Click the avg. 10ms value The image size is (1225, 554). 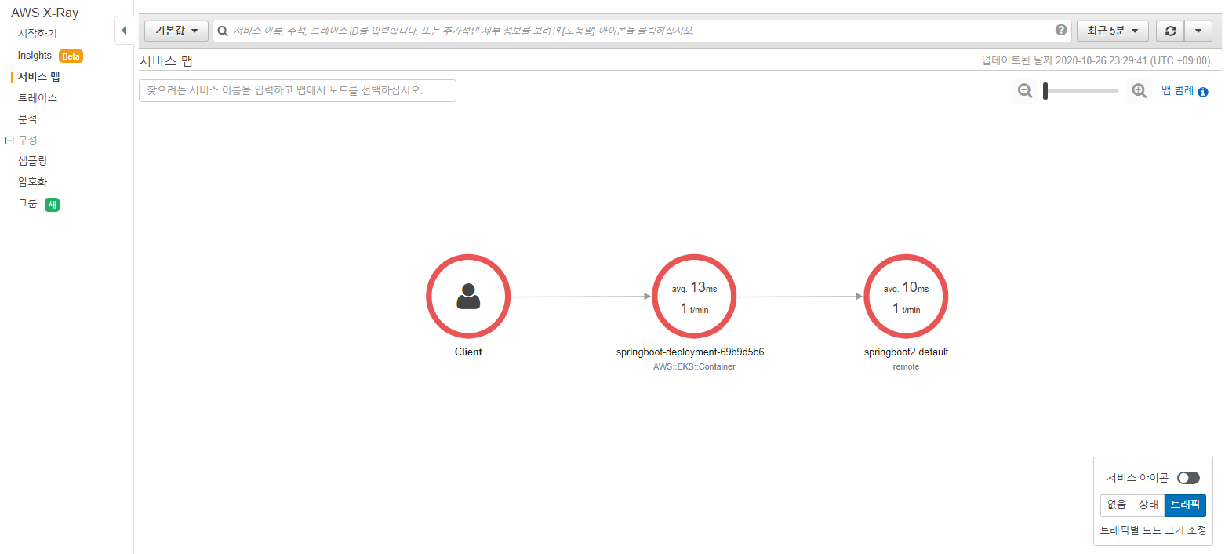click(906, 288)
